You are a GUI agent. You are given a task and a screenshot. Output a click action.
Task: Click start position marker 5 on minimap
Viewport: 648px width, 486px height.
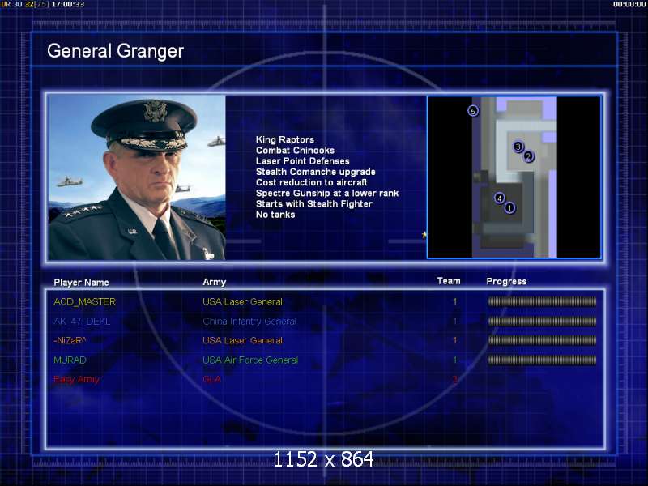point(473,111)
